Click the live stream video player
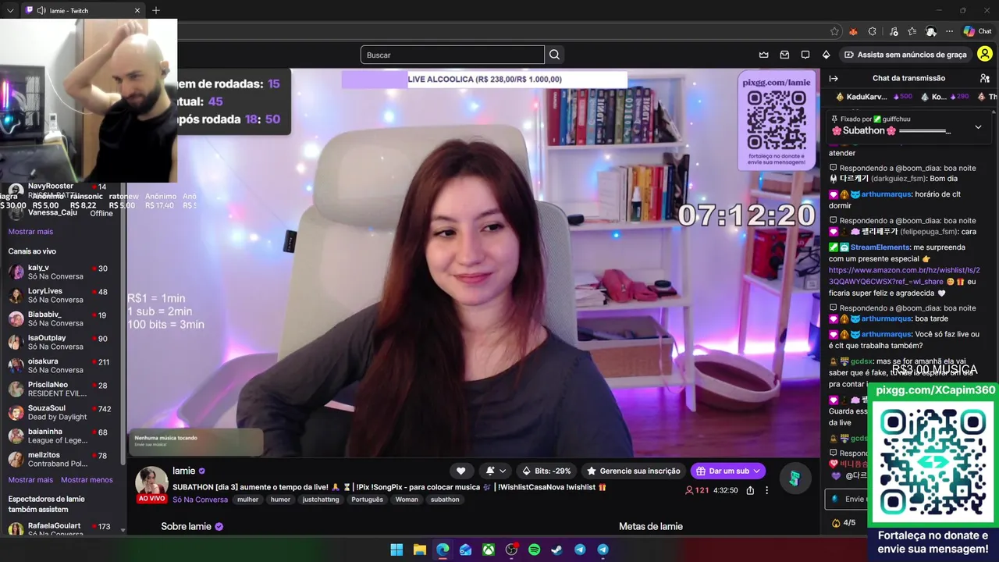Viewport: 999px width, 562px height. point(473,263)
